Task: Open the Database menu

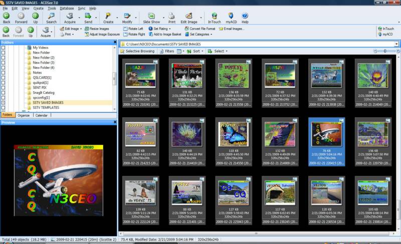Action: (x=66, y=9)
